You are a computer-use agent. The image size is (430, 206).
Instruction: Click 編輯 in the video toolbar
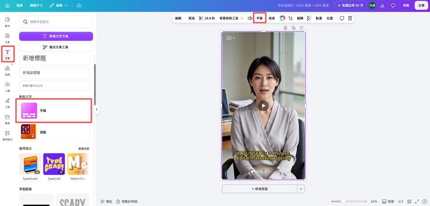178,18
